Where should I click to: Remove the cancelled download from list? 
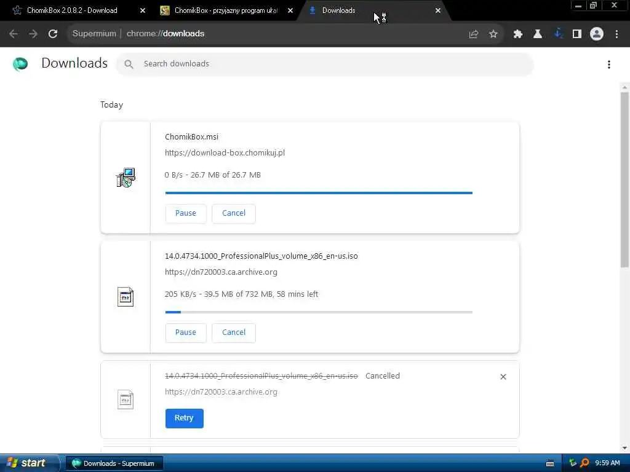pos(503,377)
